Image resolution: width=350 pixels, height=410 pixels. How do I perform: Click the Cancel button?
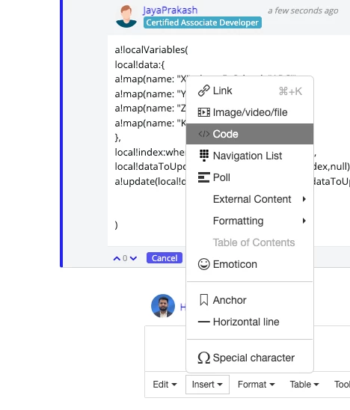click(x=165, y=258)
